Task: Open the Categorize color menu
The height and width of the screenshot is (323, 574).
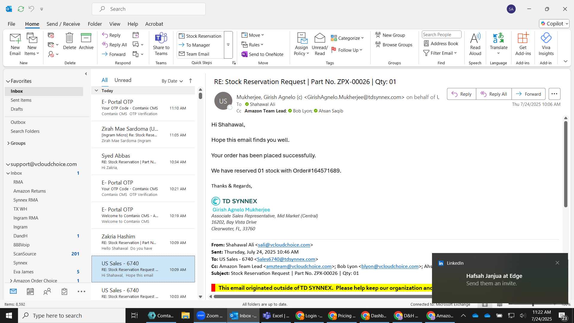Action: 347,38
